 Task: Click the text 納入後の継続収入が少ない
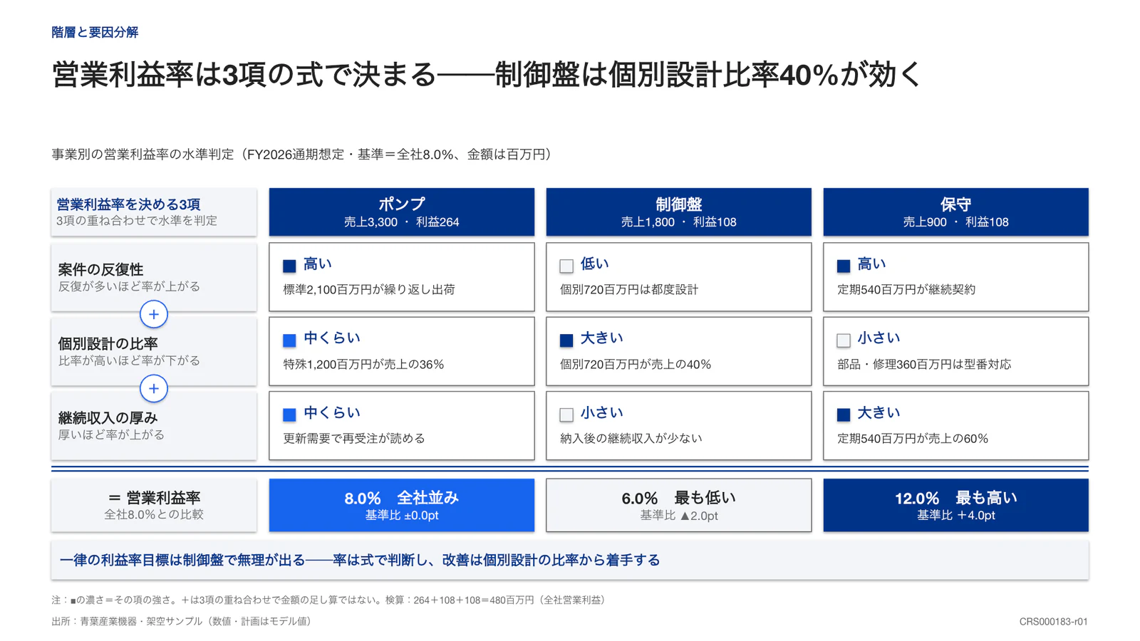pyautogui.click(x=631, y=439)
